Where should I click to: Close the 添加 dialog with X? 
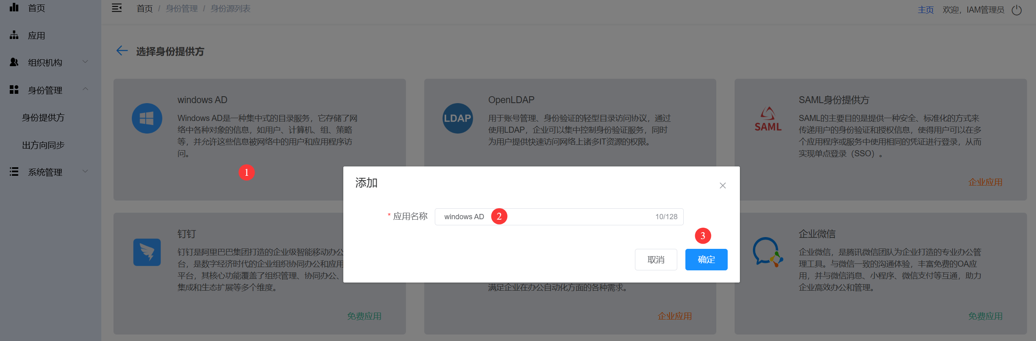tap(722, 186)
